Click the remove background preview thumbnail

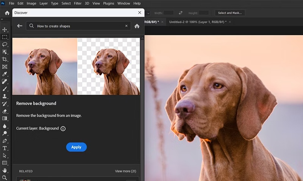(x=76, y=66)
